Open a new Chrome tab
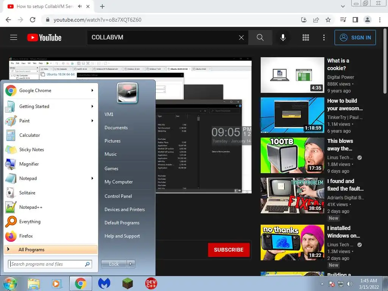The image size is (388, 291). [102, 6]
